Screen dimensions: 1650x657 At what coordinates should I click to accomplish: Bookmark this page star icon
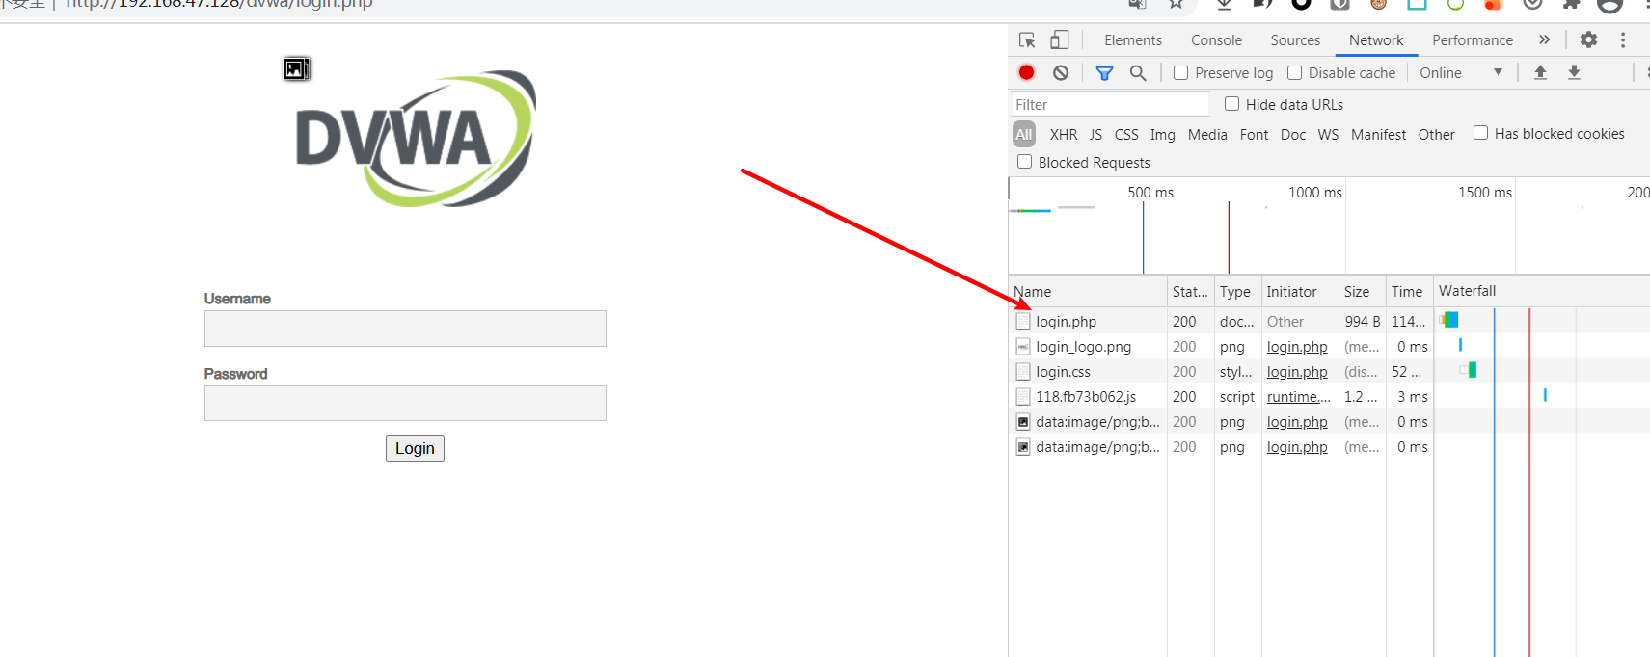pos(1176,4)
